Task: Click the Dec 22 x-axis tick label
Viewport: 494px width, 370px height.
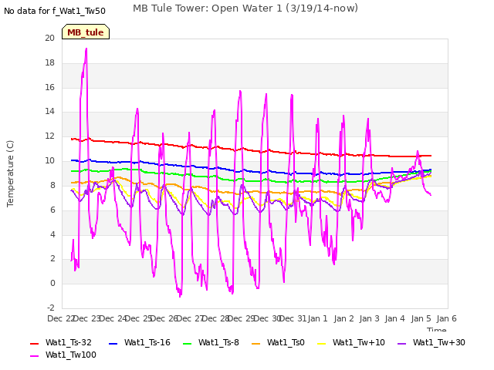Action: pos(61,318)
